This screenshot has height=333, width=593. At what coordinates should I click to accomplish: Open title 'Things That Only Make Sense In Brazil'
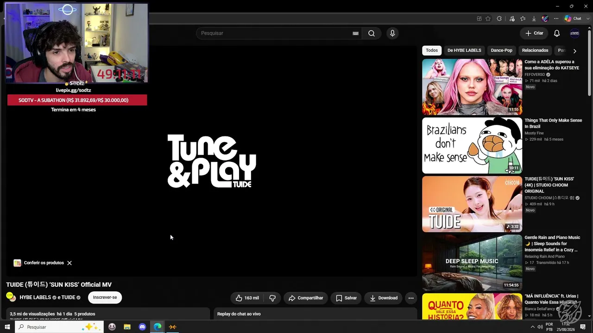(x=553, y=123)
